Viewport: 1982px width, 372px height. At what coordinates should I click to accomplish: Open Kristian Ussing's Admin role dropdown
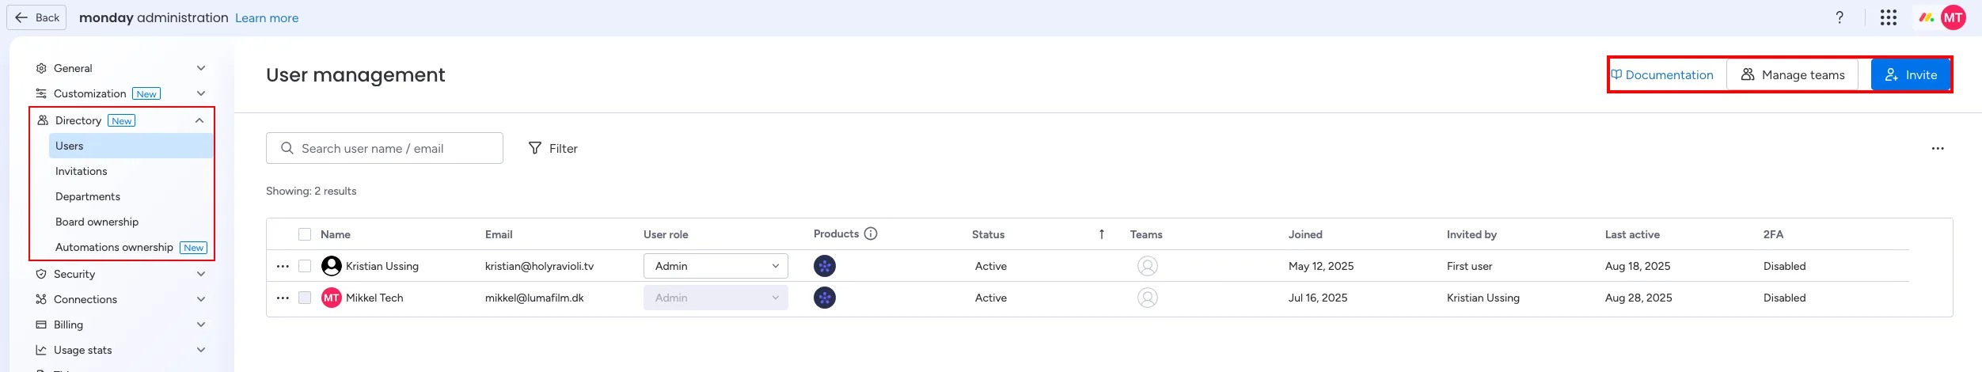[x=716, y=266]
